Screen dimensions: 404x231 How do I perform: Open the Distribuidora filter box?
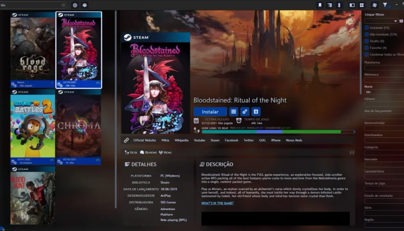pos(384,140)
